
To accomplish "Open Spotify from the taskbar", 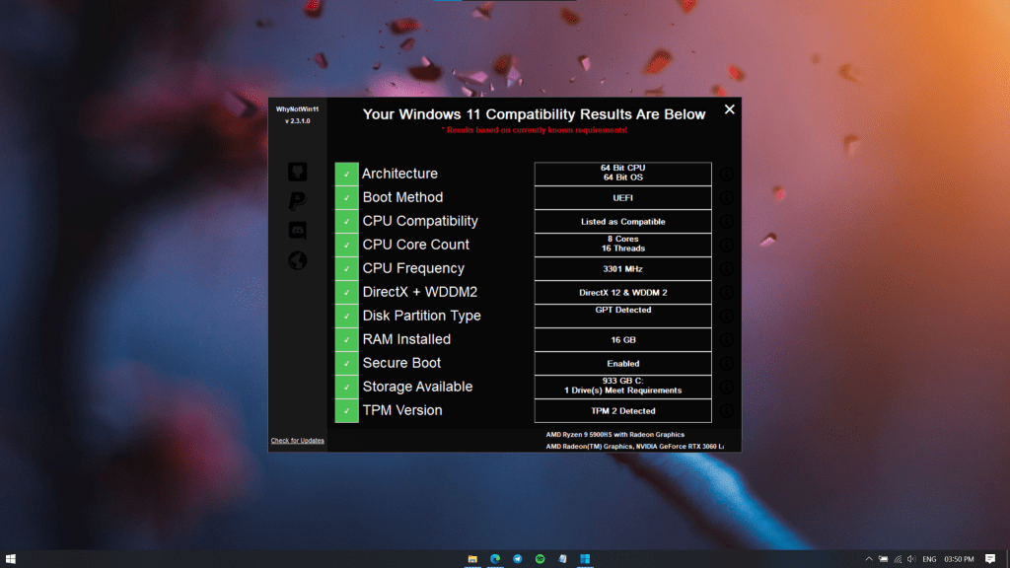I will tap(540, 559).
